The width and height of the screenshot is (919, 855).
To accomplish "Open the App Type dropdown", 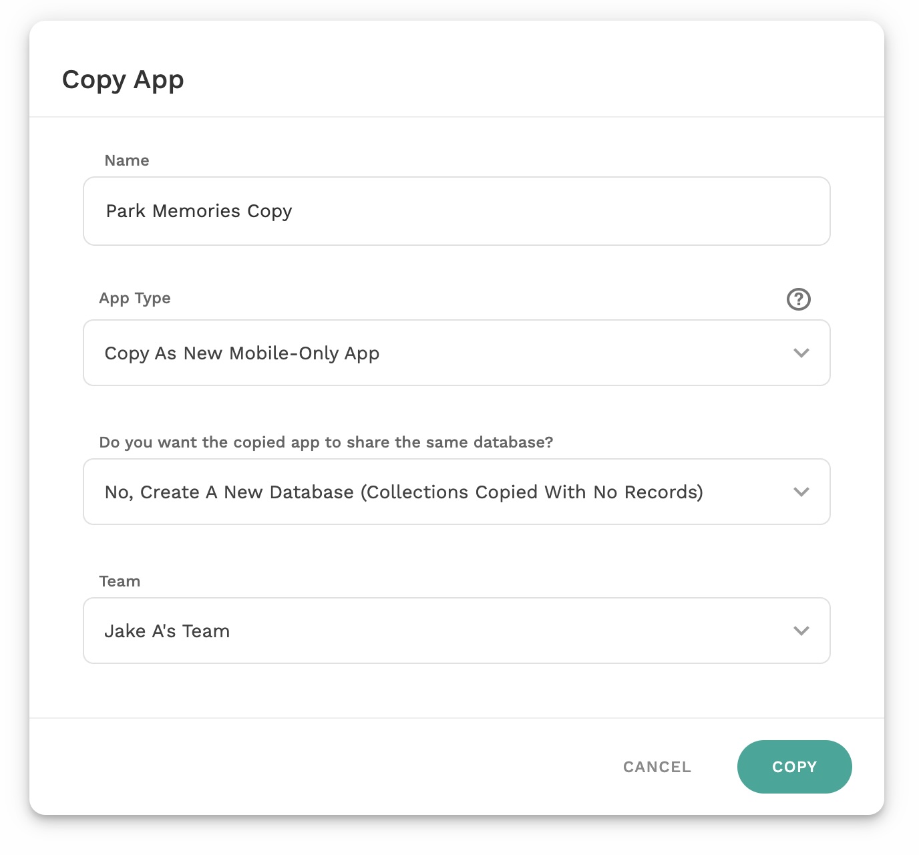I will pos(456,353).
